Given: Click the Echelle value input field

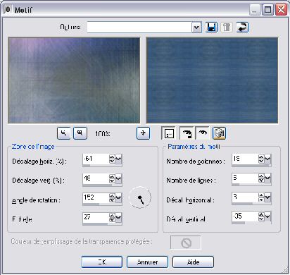Looking at the screenshot, I should (x=96, y=217).
